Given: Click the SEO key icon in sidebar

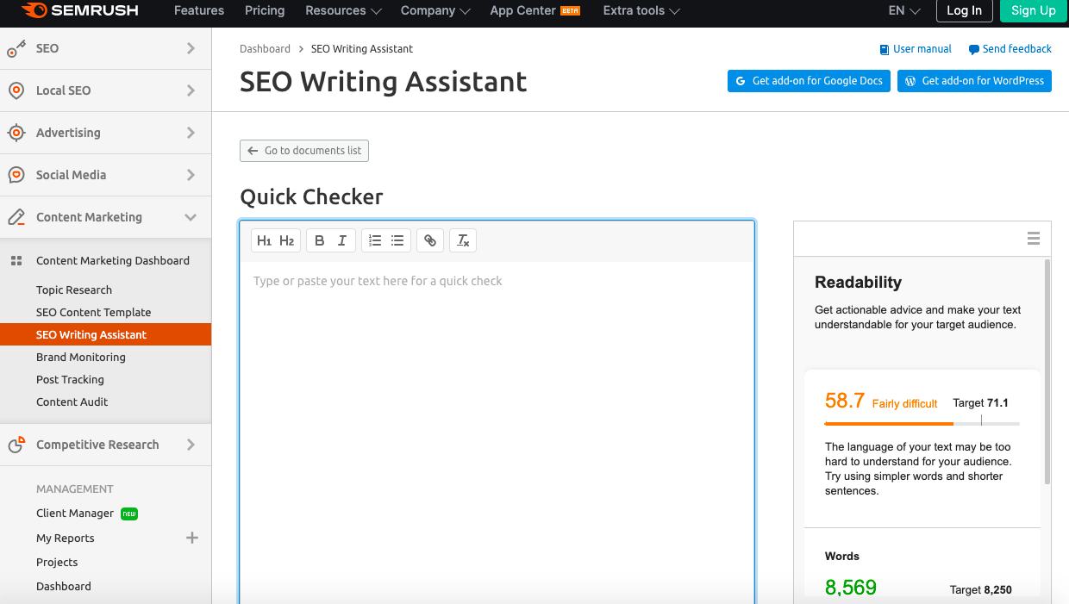Looking at the screenshot, I should (16, 49).
